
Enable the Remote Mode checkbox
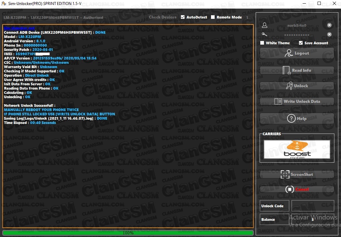coord(213,17)
